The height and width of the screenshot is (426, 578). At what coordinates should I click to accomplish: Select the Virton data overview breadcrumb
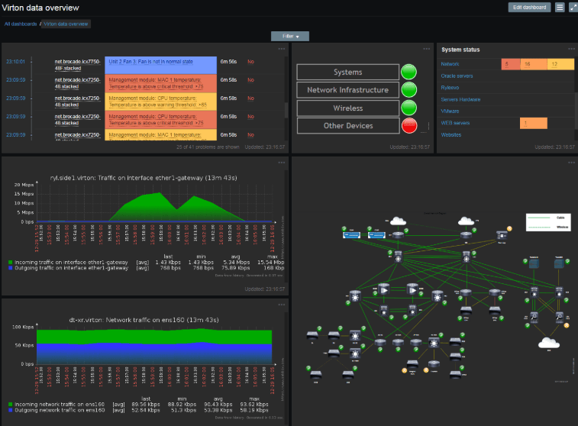66,24
